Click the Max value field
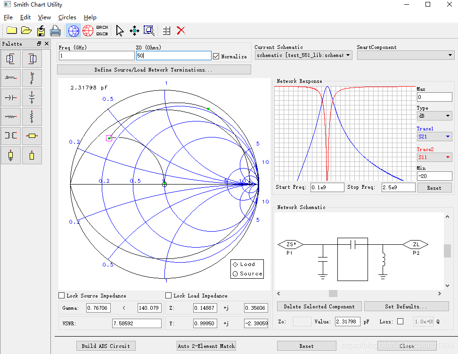This screenshot has height=354, width=458. tap(434, 97)
